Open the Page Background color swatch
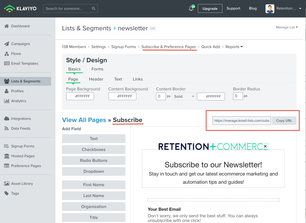 (x=70, y=96)
